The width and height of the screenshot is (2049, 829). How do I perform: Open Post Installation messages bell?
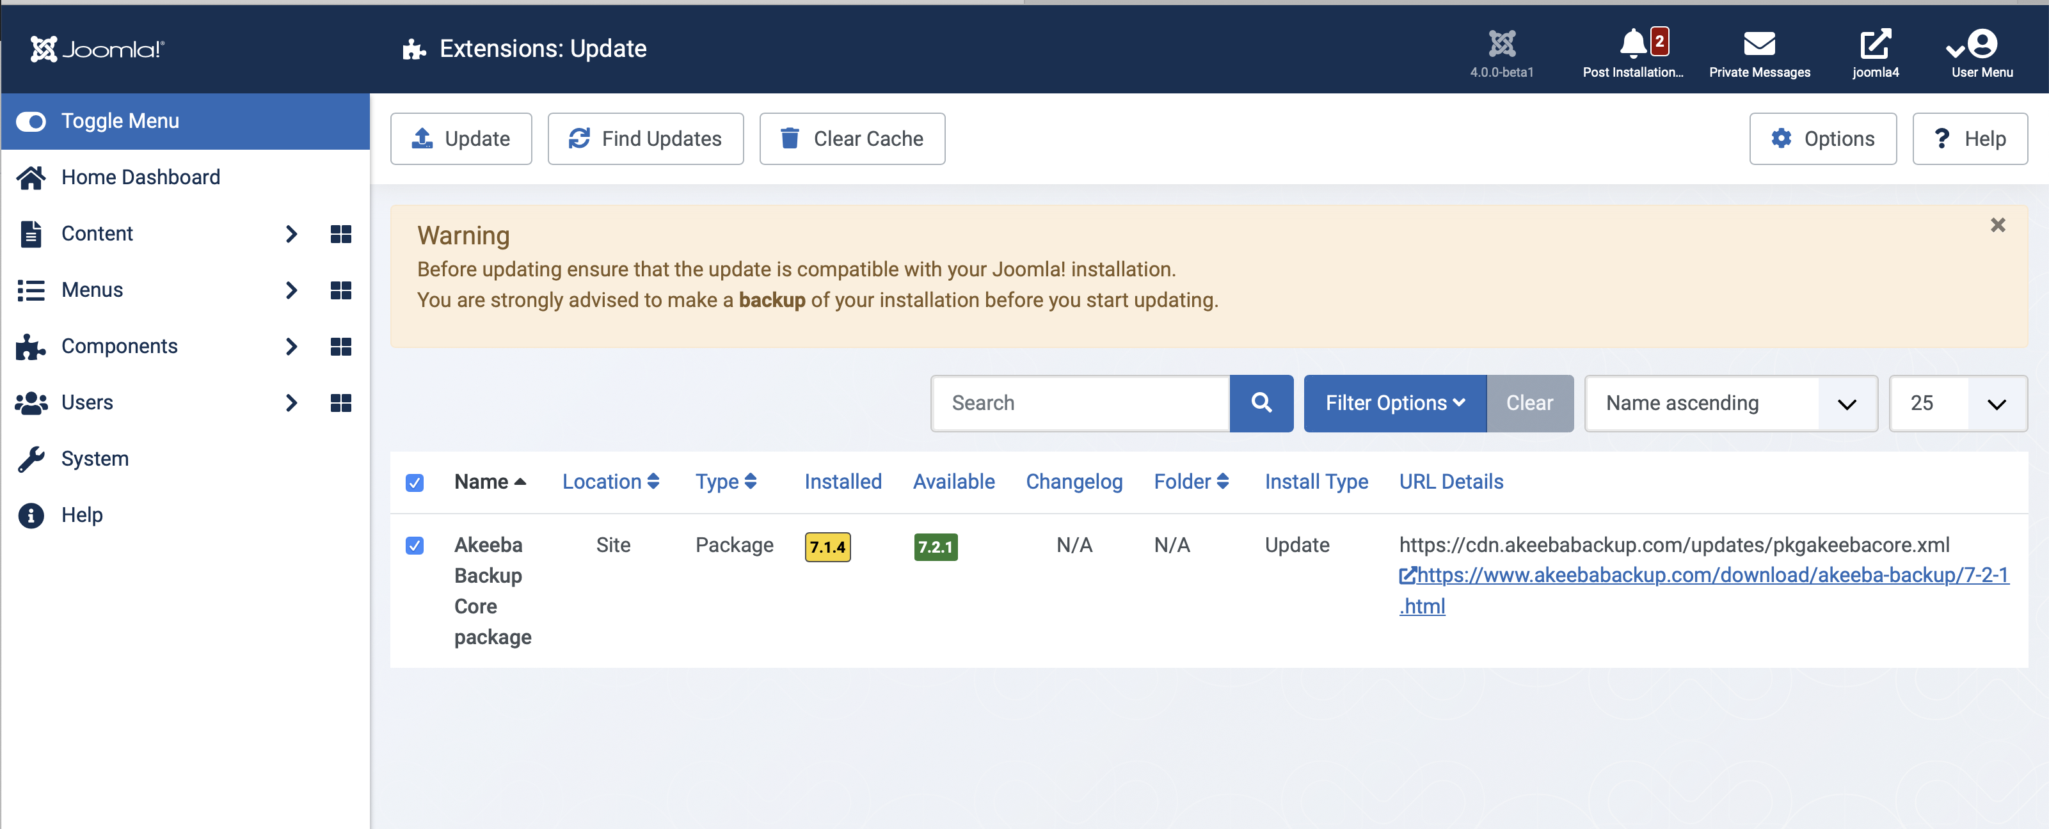tap(1633, 53)
